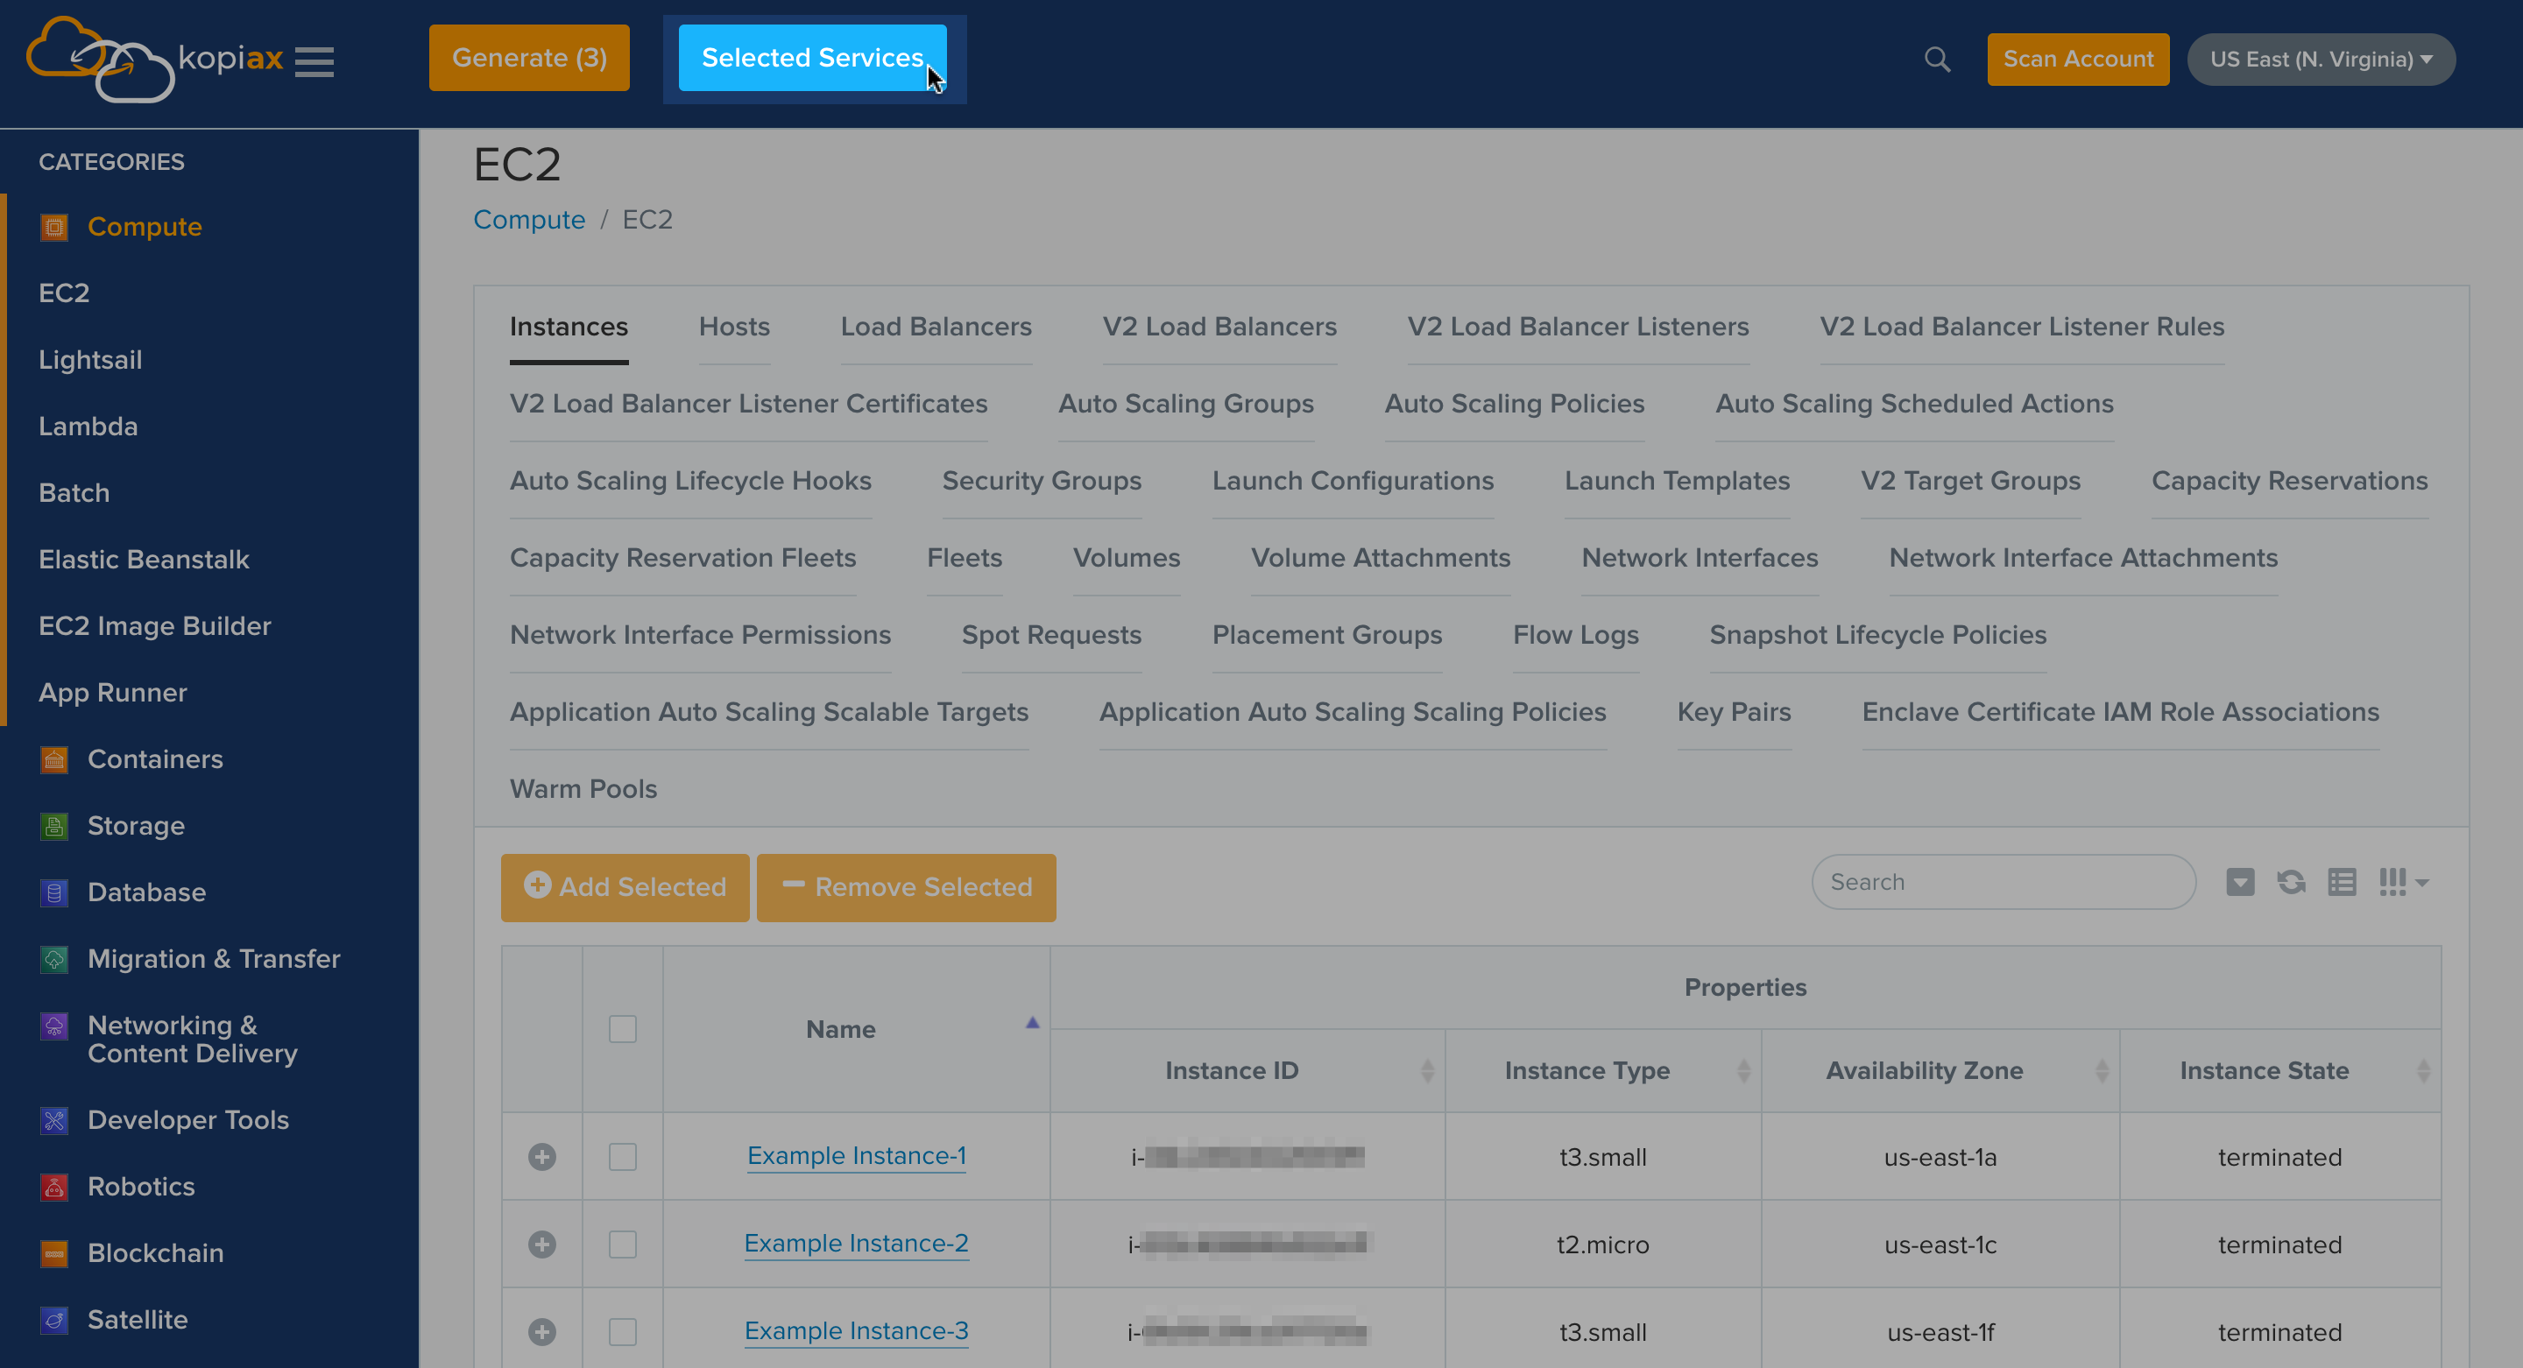Screen dimensions: 2523x1368
Task: Click the table refresh icon
Action: click(x=2291, y=882)
